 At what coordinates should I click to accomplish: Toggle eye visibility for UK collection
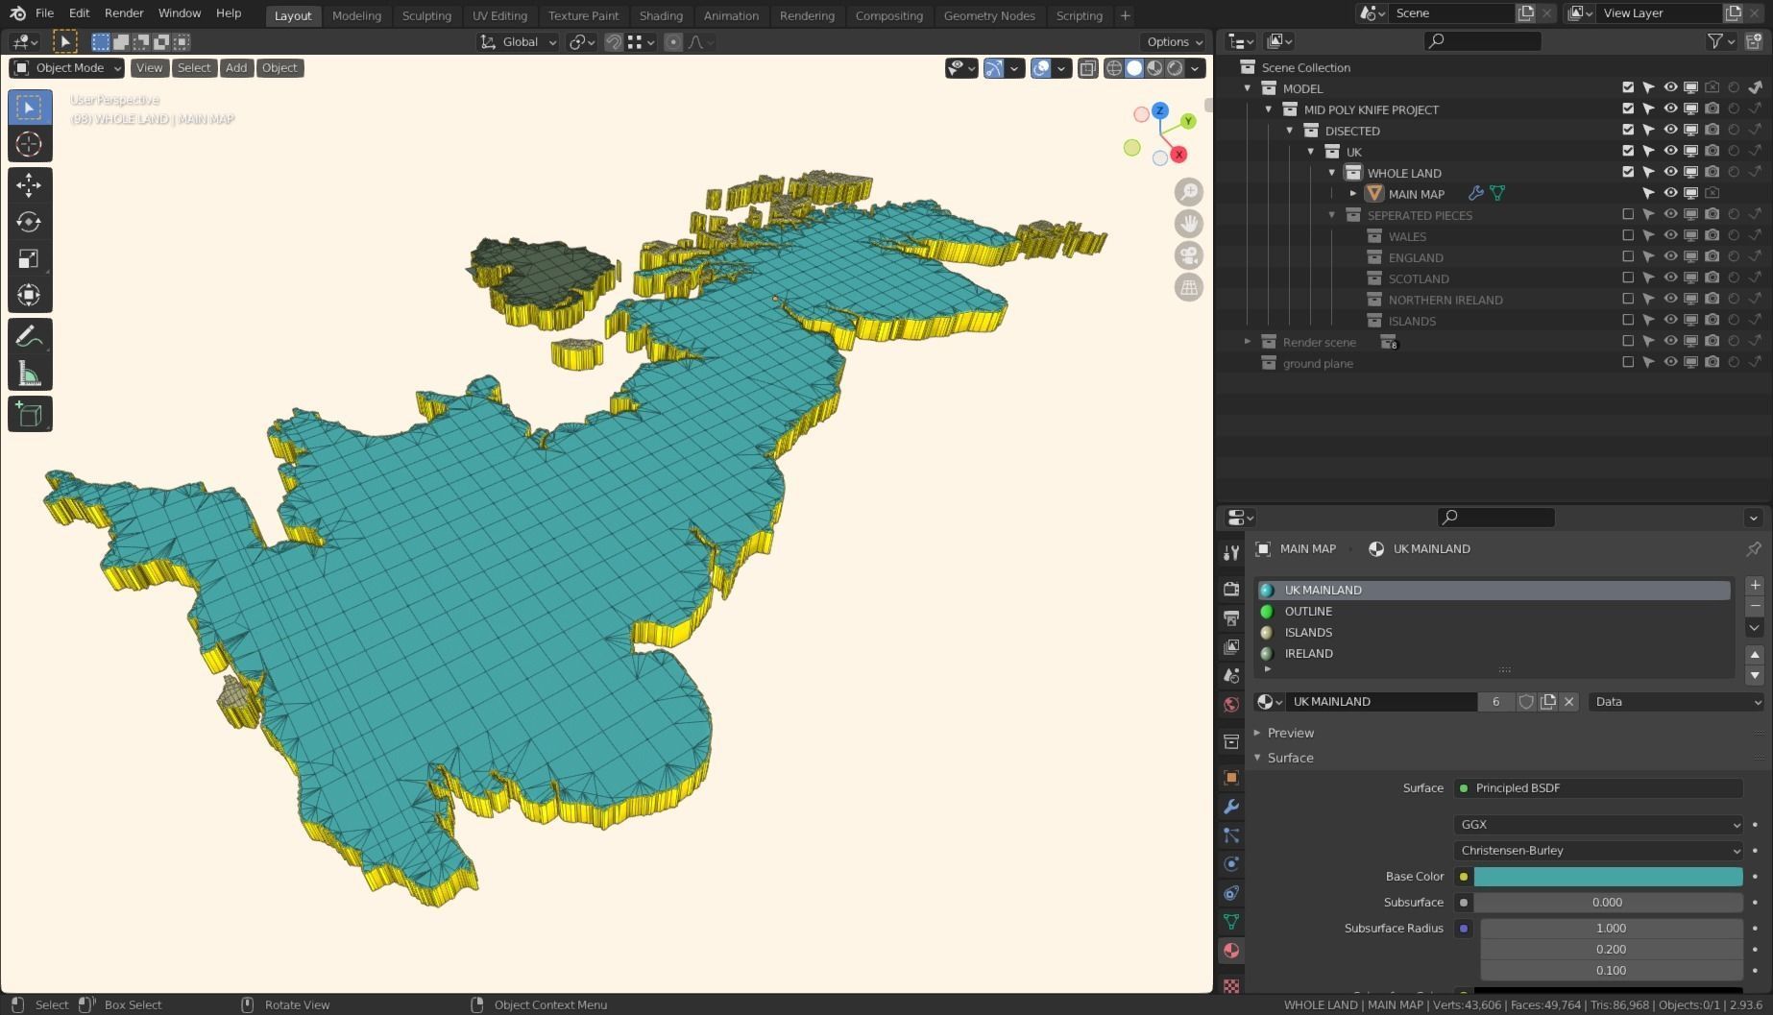click(1670, 151)
